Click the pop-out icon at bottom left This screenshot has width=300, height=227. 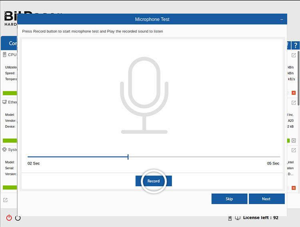pos(5,200)
